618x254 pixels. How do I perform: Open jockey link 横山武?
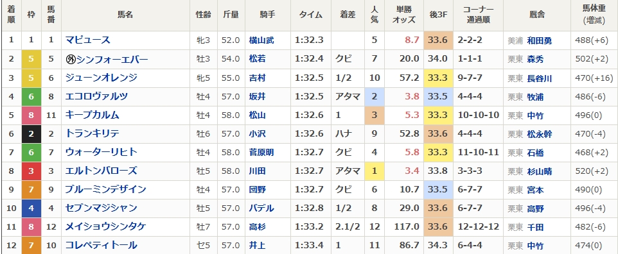pyautogui.click(x=261, y=40)
